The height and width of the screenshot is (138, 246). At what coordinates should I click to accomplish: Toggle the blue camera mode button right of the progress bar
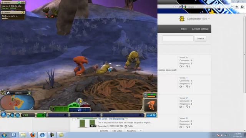point(151,115)
